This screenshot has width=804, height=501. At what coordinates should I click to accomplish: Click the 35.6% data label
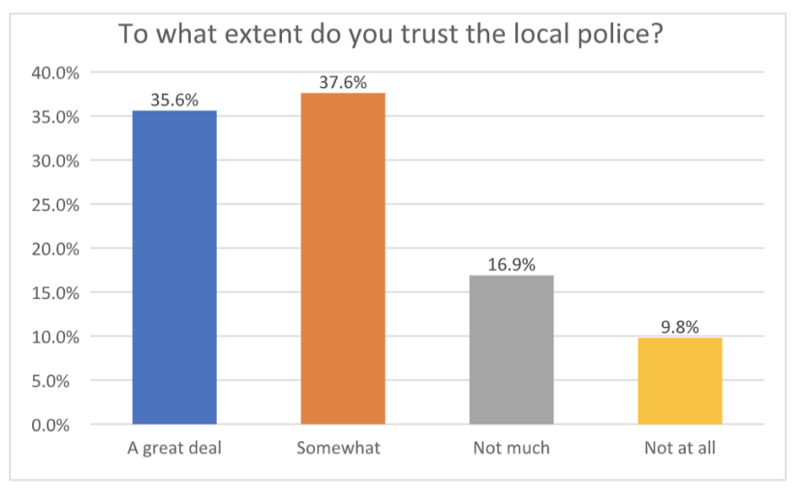coord(174,99)
